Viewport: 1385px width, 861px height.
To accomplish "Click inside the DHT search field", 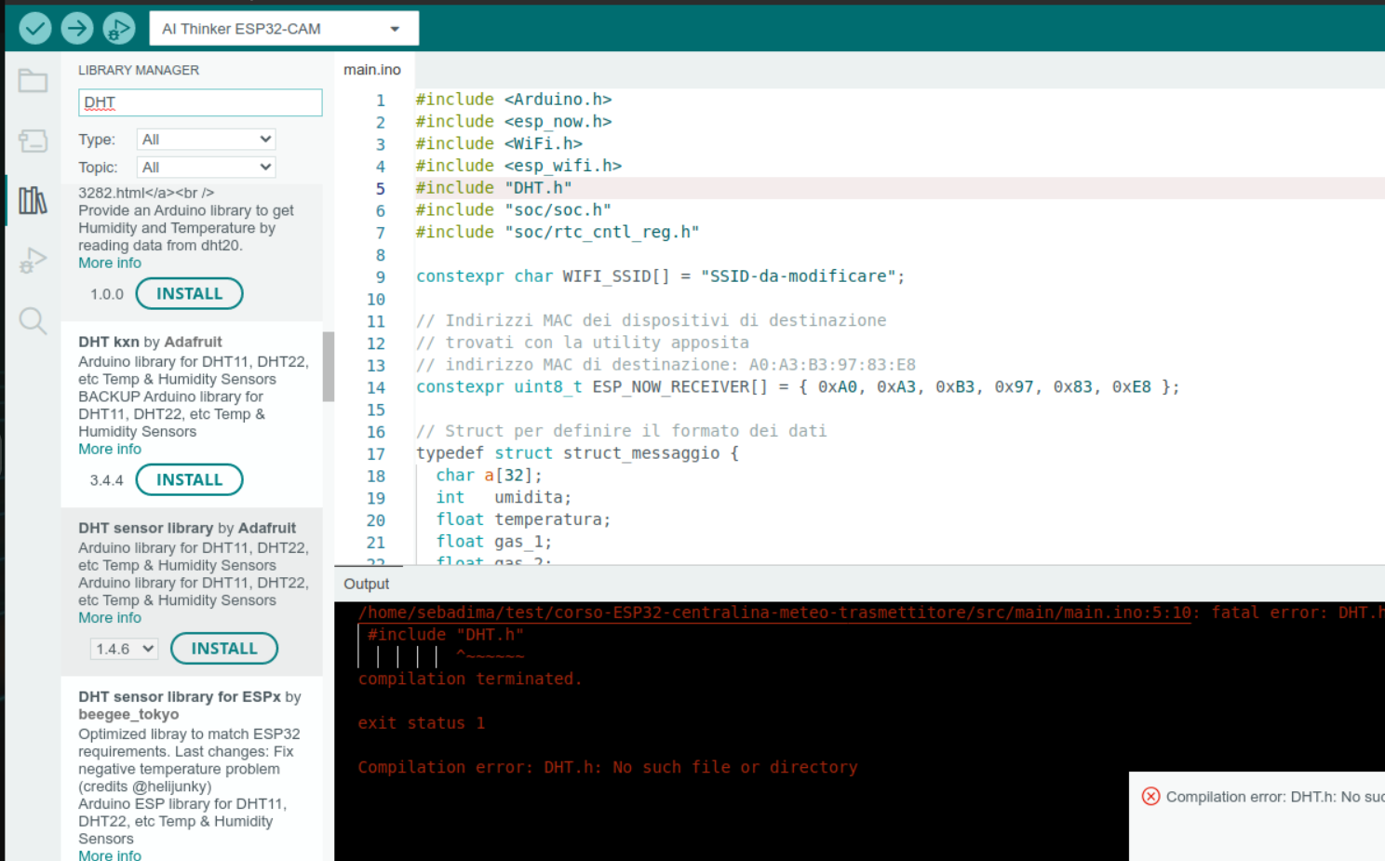I will (200, 102).
